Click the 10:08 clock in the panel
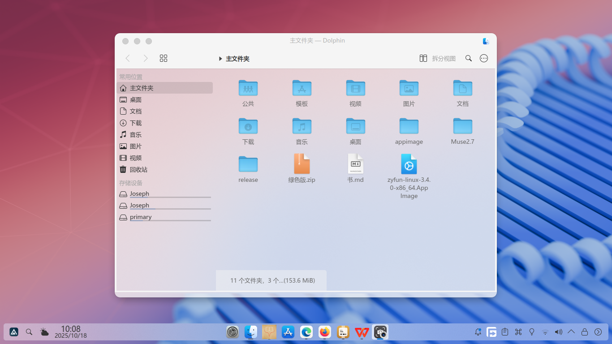 point(71,329)
